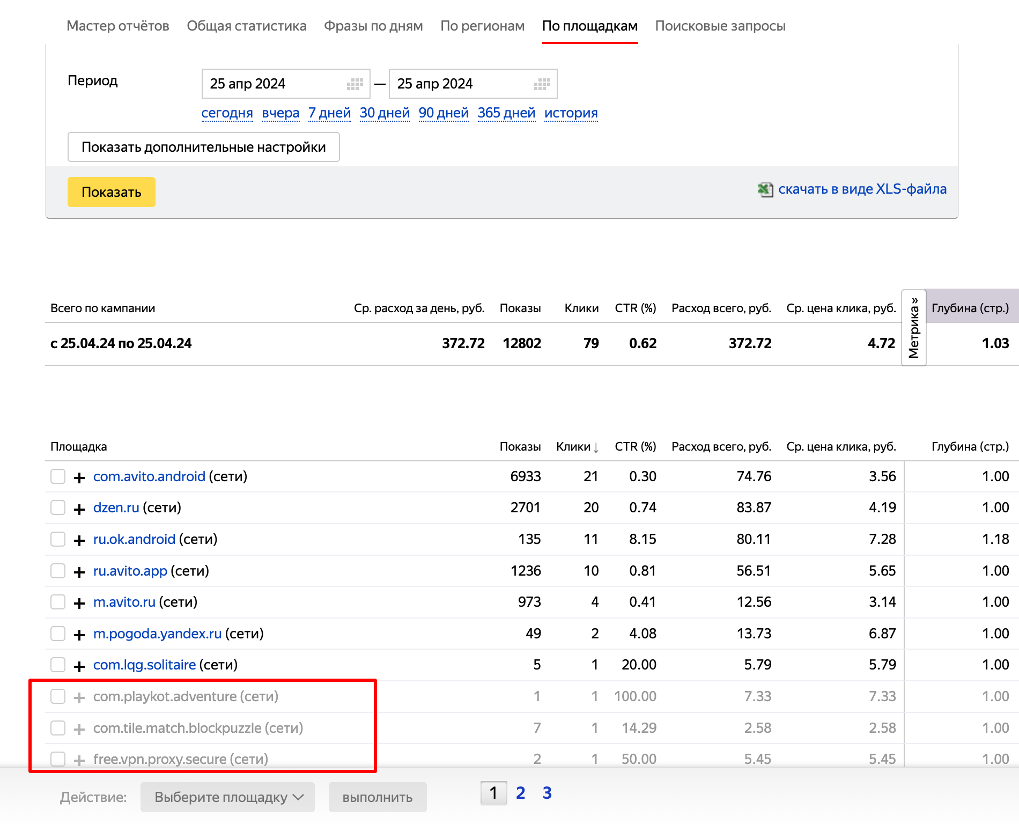The width and height of the screenshot is (1019, 824).
Task: Select the 365 дней period link
Action: click(x=506, y=113)
